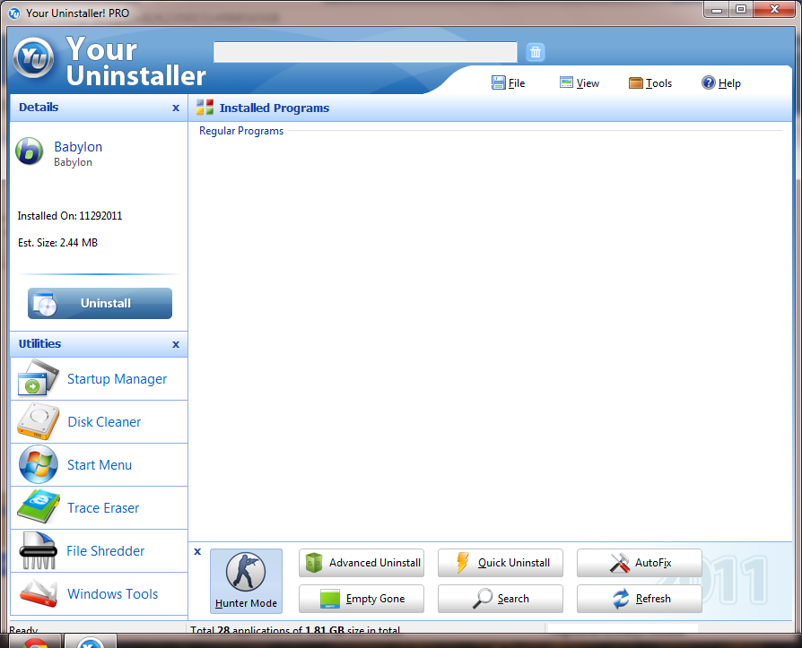The width and height of the screenshot is (802, 648).
Task: Uninstall the selected Babylon program
Action: pyautogui.click(x=100, y=303)
